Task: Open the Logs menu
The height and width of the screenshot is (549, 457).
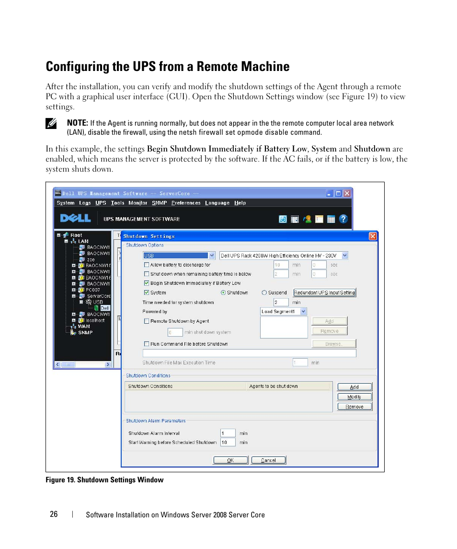Action: 85,203
